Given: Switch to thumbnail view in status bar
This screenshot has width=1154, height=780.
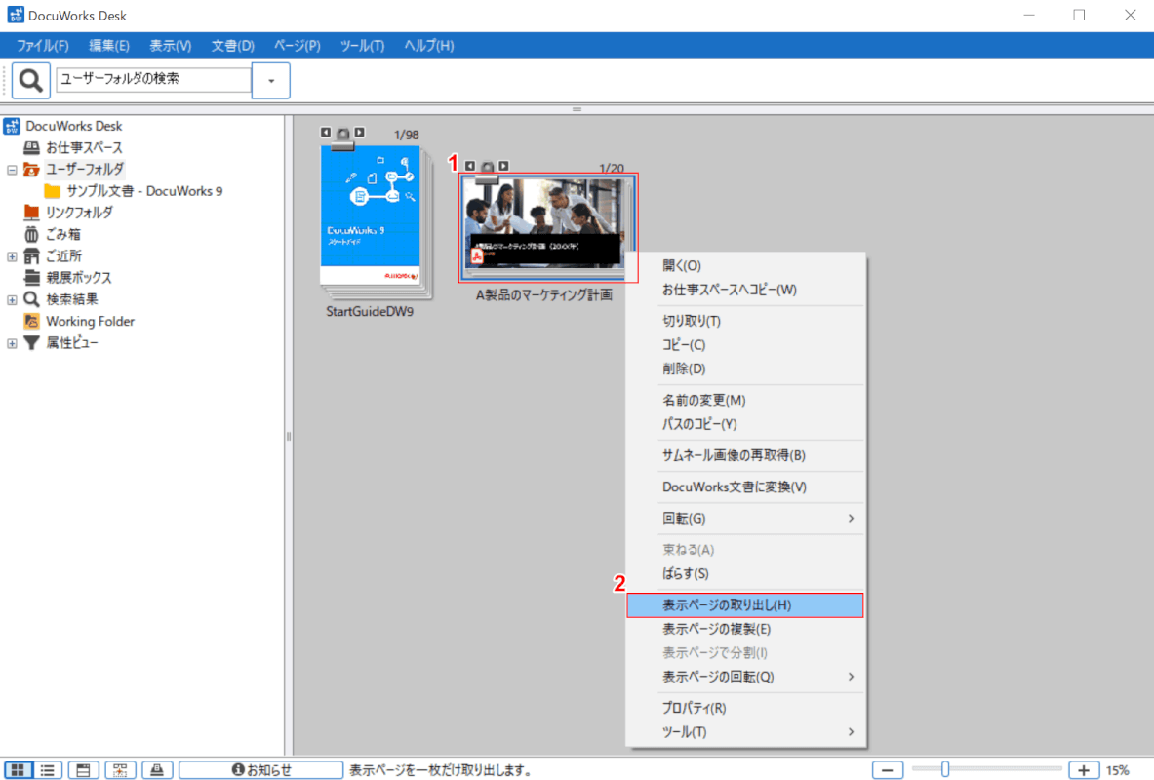Looking at the screenshot, I should pos(18,770).
